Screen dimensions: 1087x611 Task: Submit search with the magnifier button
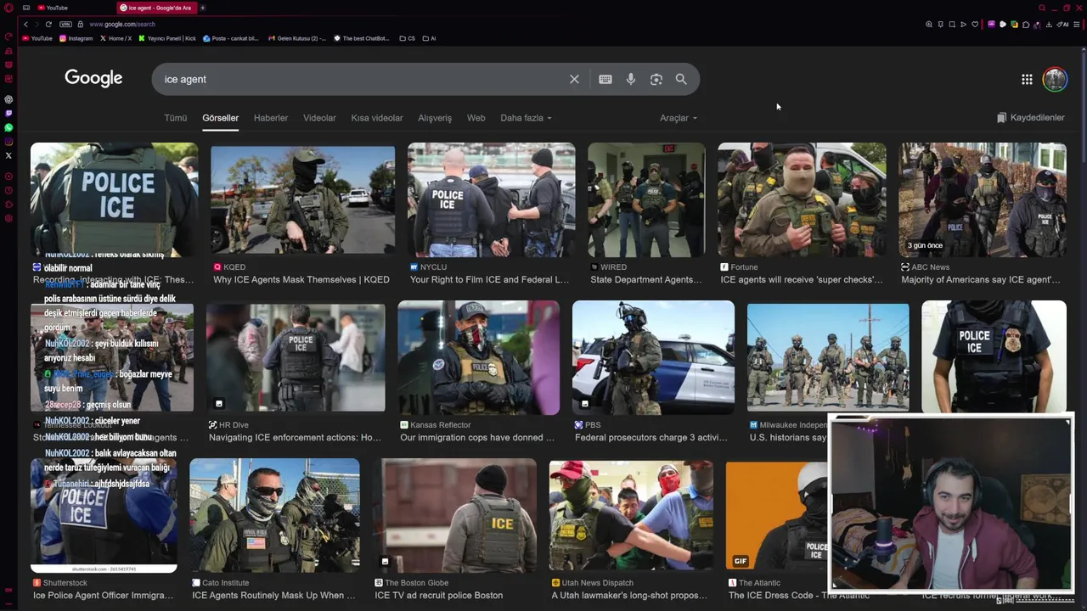point(681,79)
